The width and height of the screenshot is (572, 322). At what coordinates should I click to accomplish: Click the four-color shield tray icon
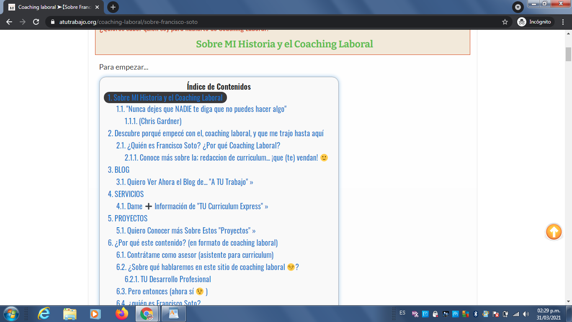coord(465,314)
